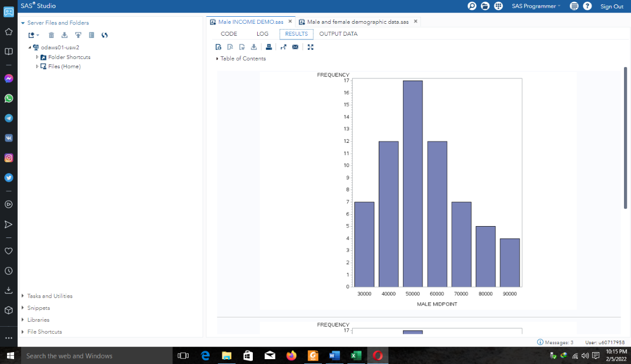
Task: Expand the Table of Contents
Action: coord(217,58)
